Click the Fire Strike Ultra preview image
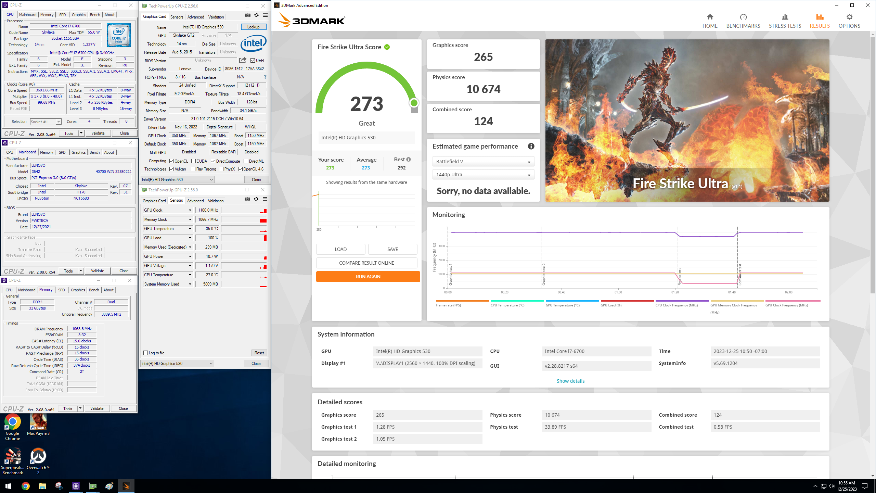This screenshot has width=876, height=493. (x=687, y=120)
